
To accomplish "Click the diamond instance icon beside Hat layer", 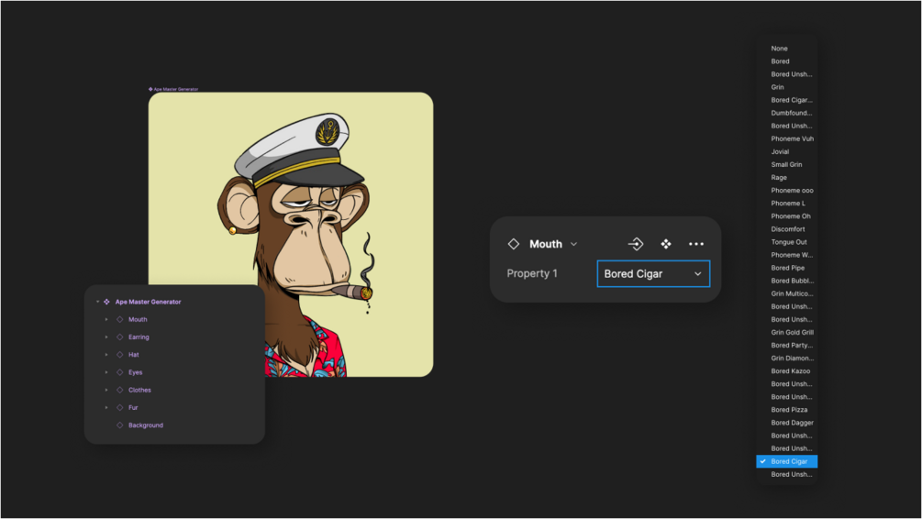I will tap(120, 355).
